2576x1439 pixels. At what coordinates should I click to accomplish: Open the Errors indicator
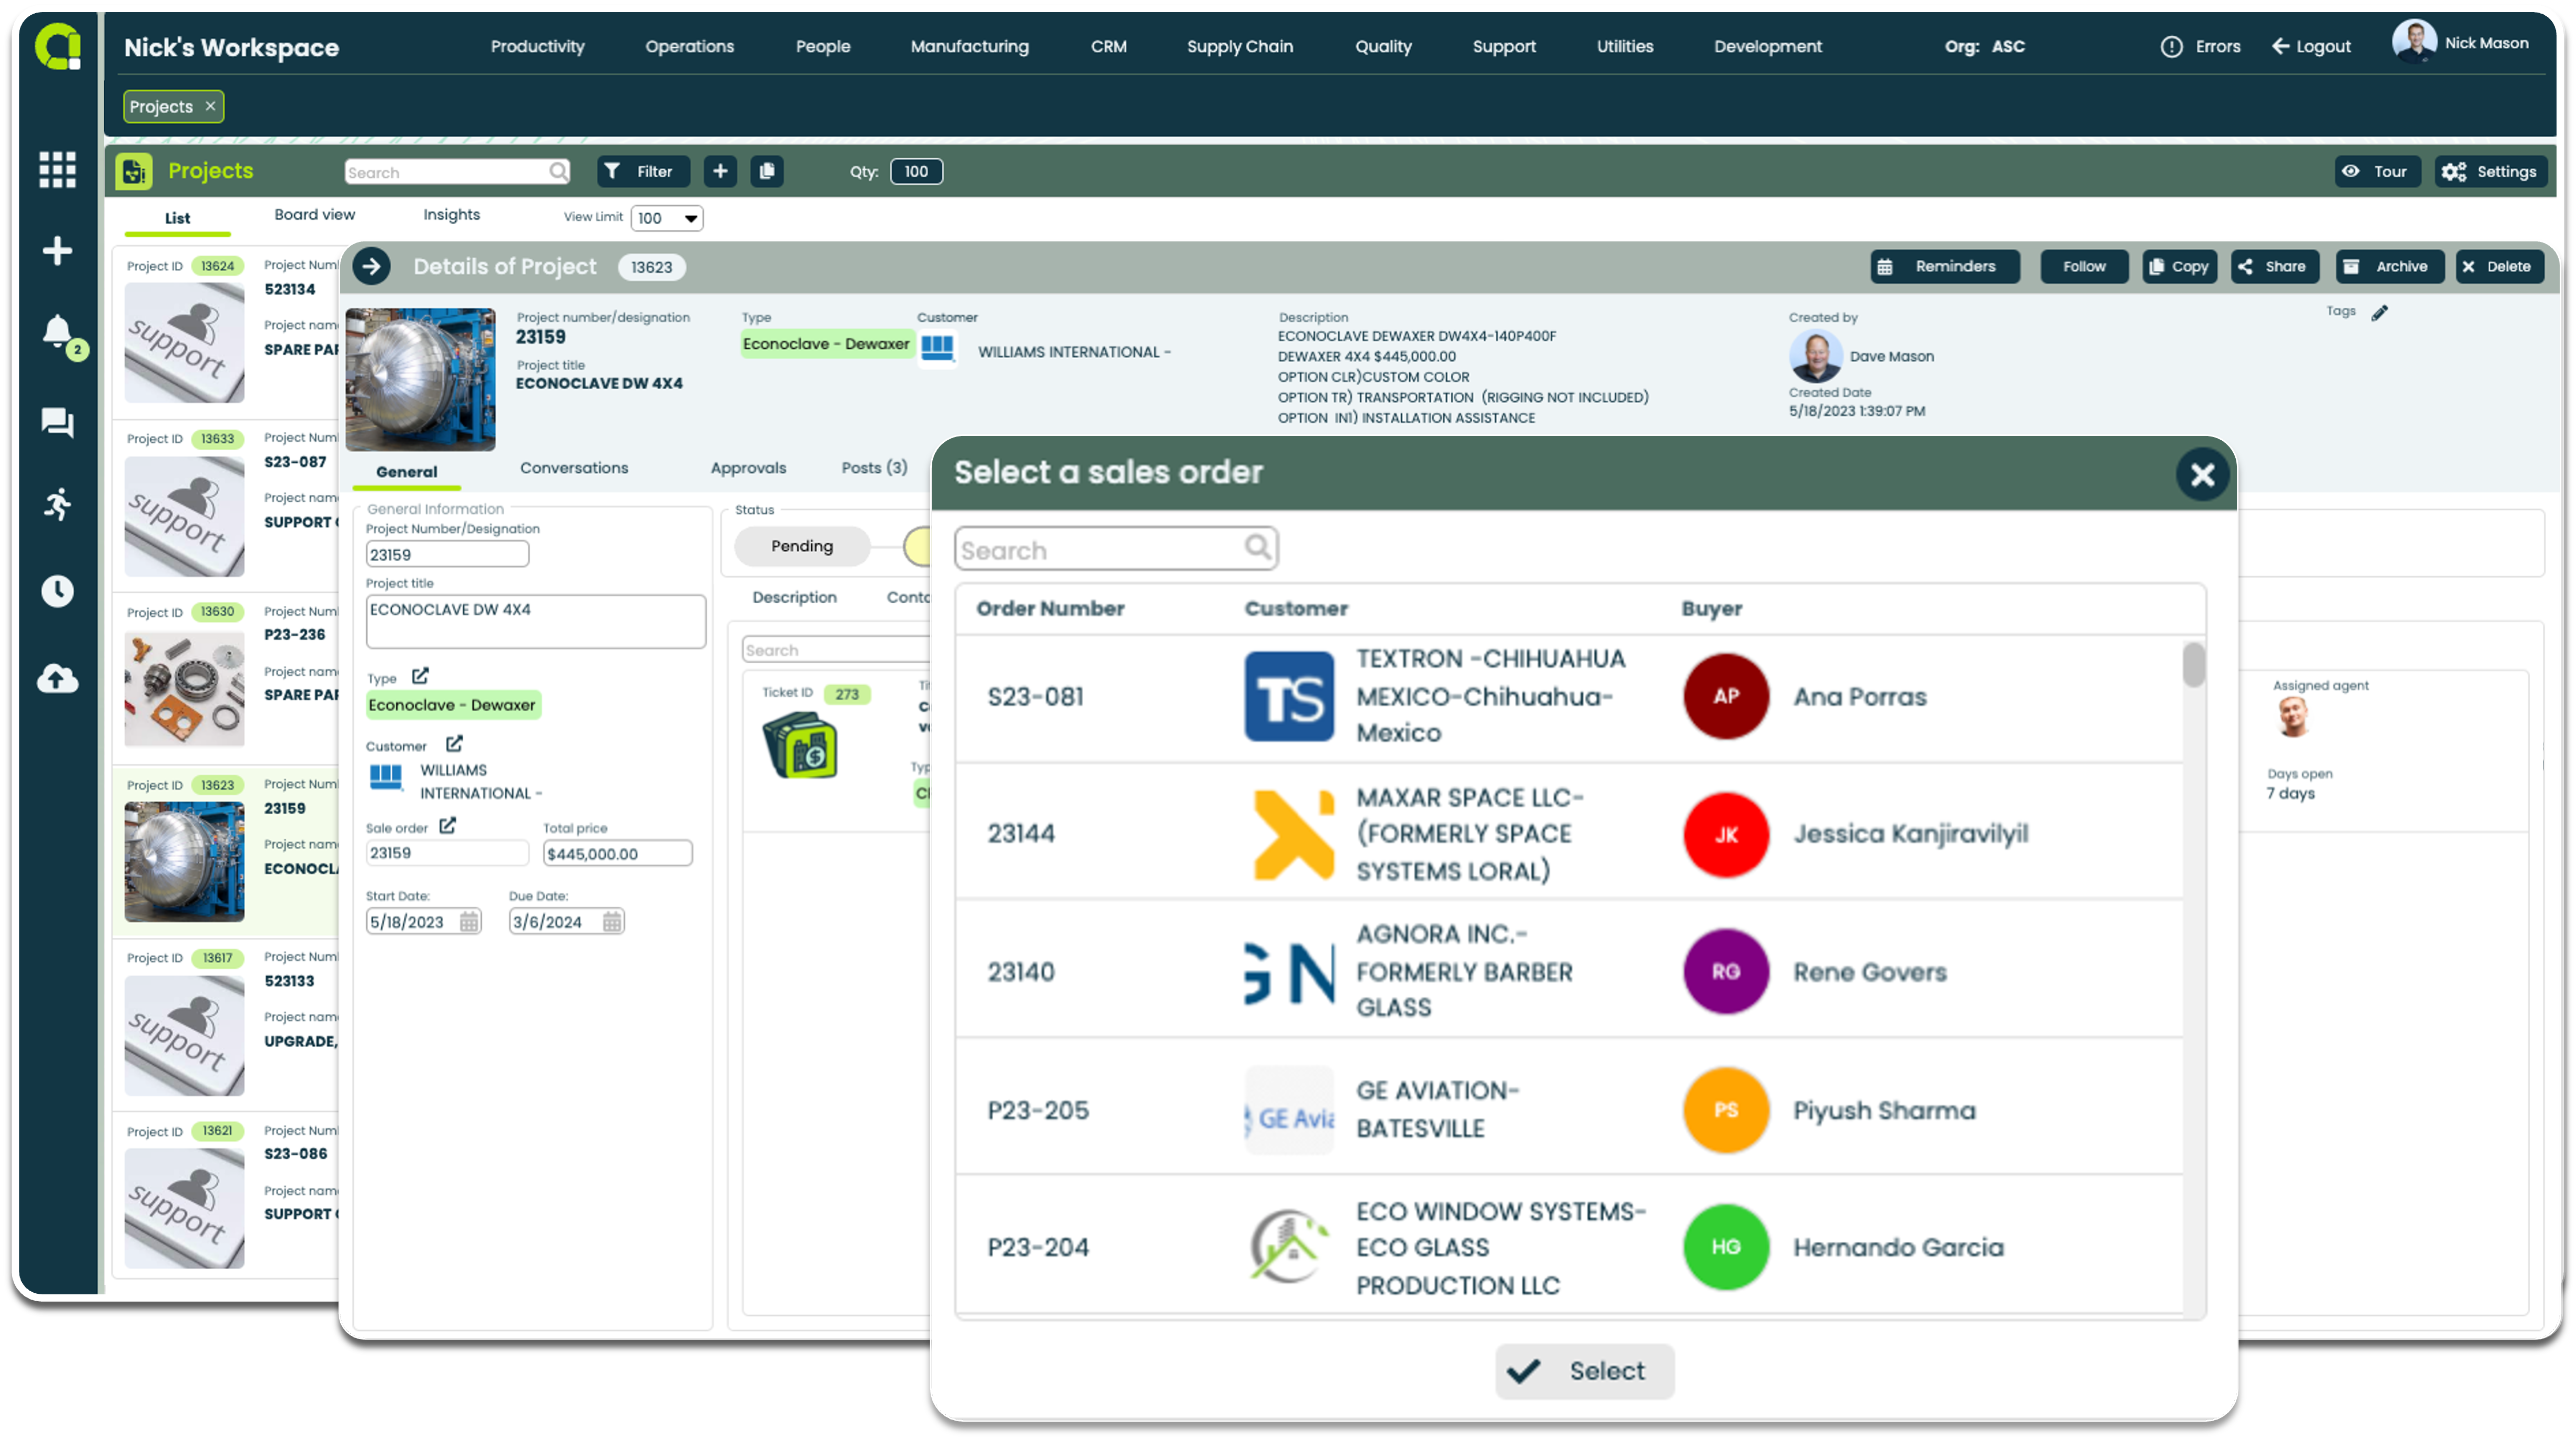(2201, 46)
